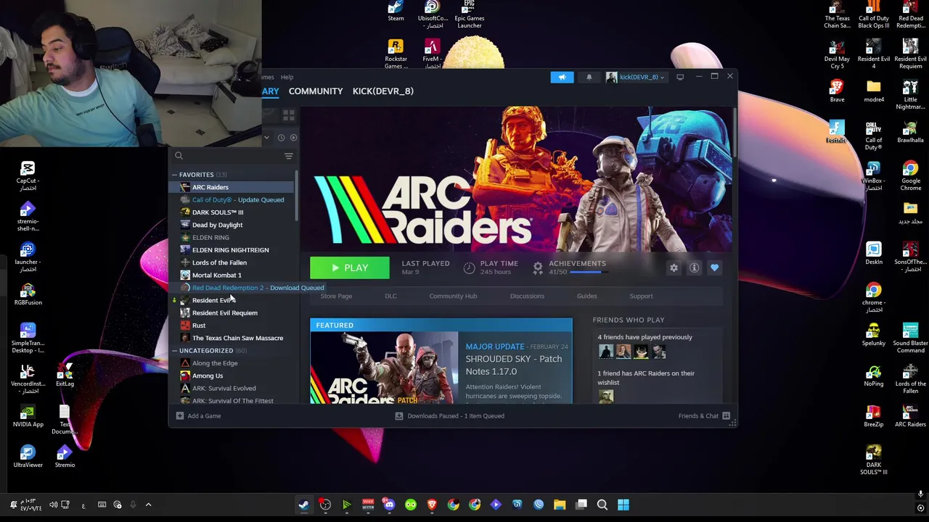929x522 pixels.
Task: Show hidden tray icons chevron
Action: click(148, 505)
